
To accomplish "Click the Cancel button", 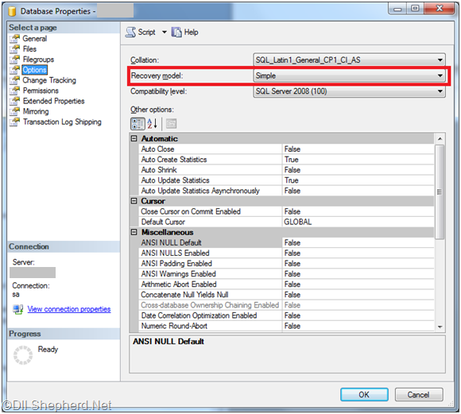I will [419, 395].
